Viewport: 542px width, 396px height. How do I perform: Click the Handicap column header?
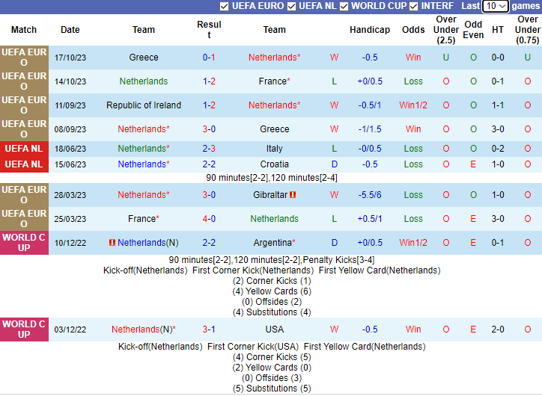(x=370, y=30)
